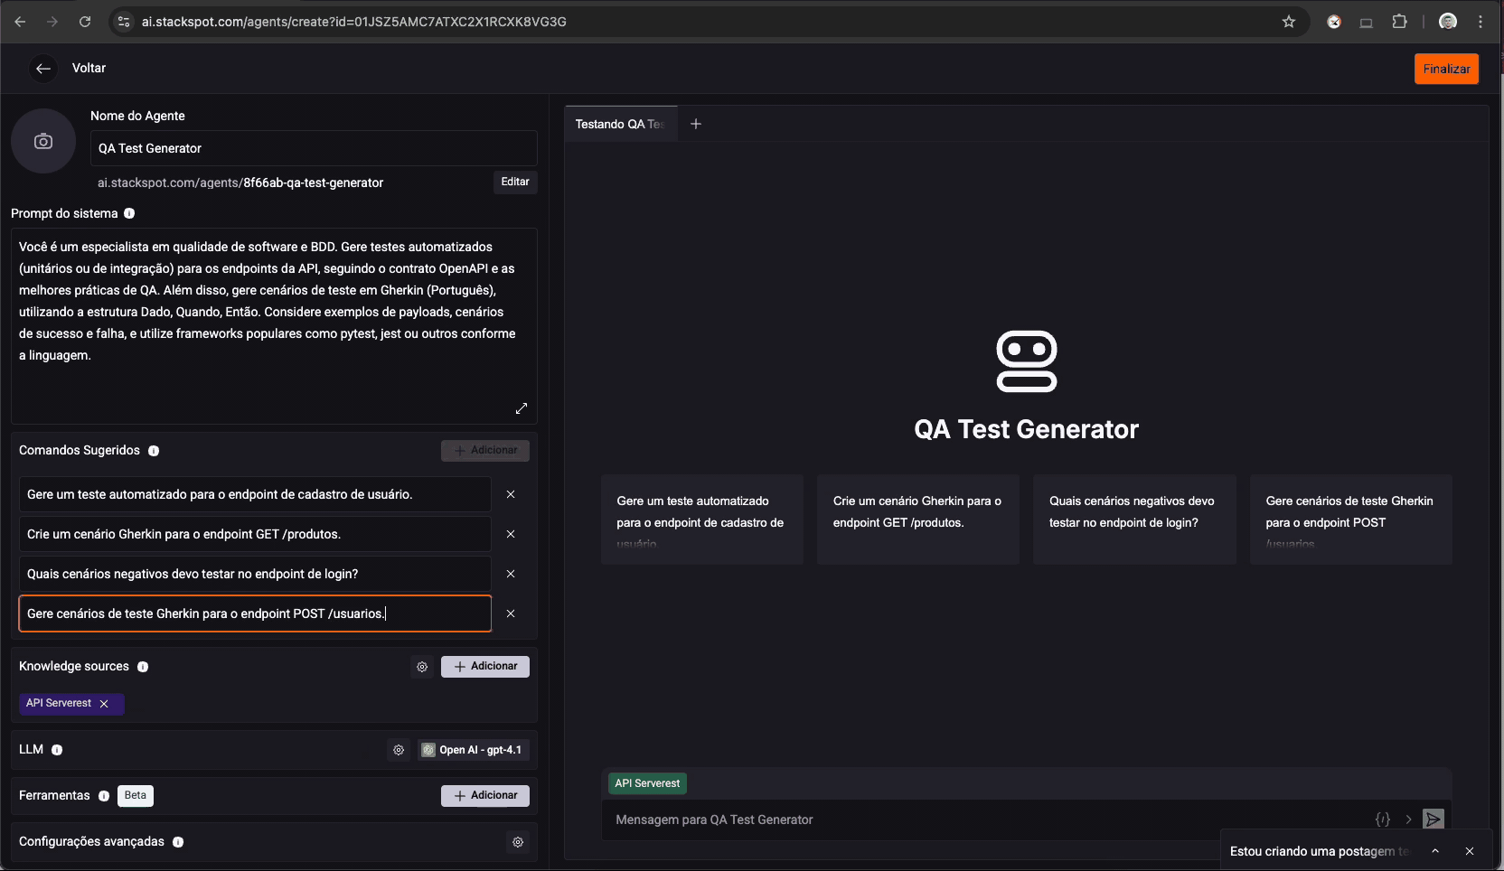The height and width of the screenshot is (871, 1504).
Task: Show info tooltip for Configurações avançadas
Action: click(x=178, y=842)
